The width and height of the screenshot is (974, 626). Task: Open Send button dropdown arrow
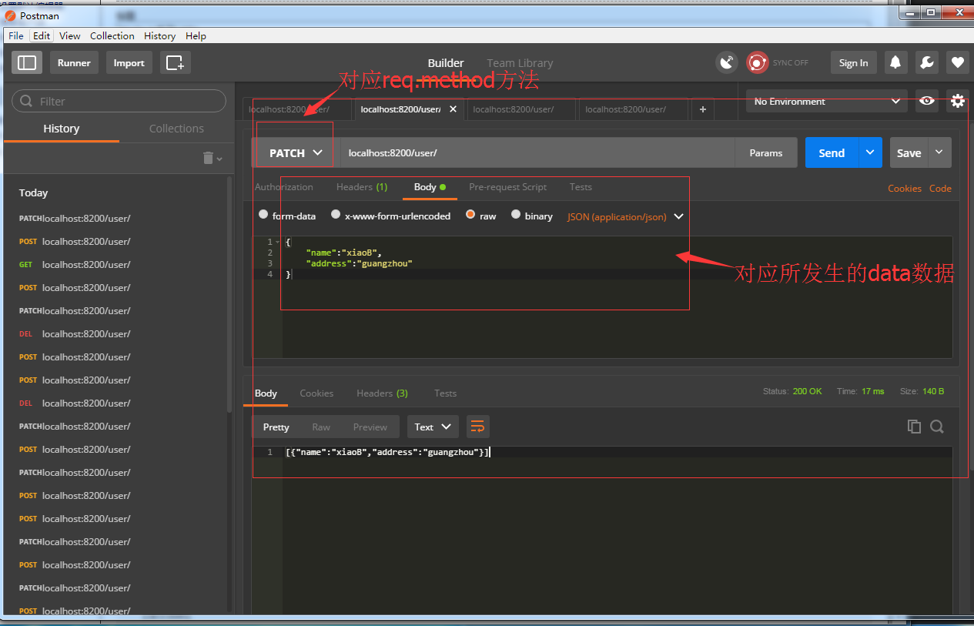[870, 152]
